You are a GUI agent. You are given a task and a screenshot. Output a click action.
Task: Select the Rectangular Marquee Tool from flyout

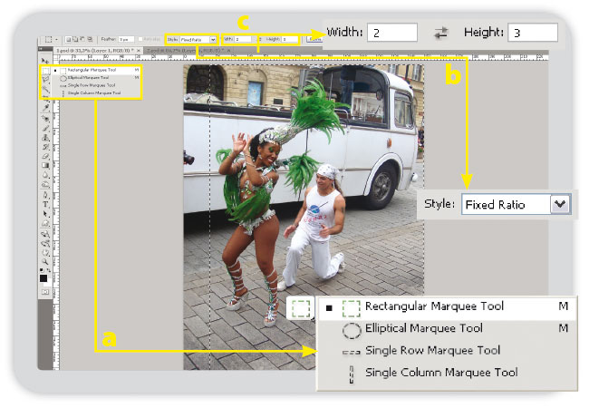pos(433,307)
